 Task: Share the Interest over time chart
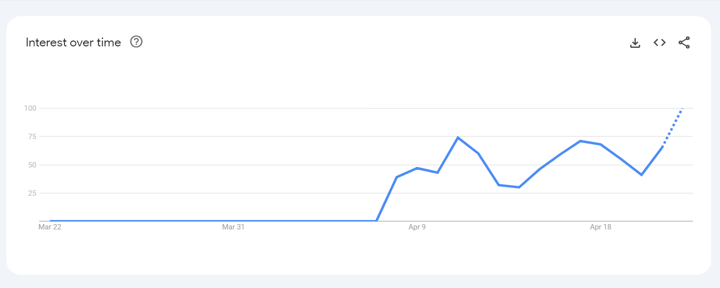click(684, 42)
